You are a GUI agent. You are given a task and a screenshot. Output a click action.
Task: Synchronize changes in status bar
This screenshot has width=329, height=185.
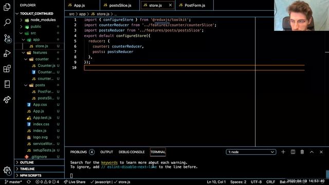(x=29, y=182)
